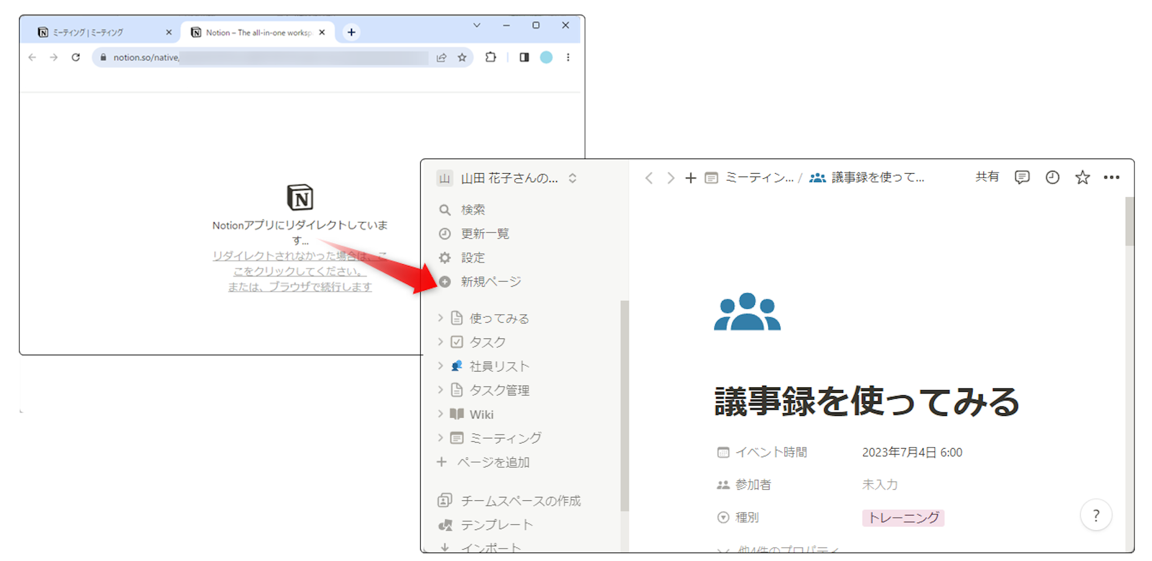Select 新規ページ in the sidebar
Viewport: 1152px width, 561px height.
pos(490,282)
